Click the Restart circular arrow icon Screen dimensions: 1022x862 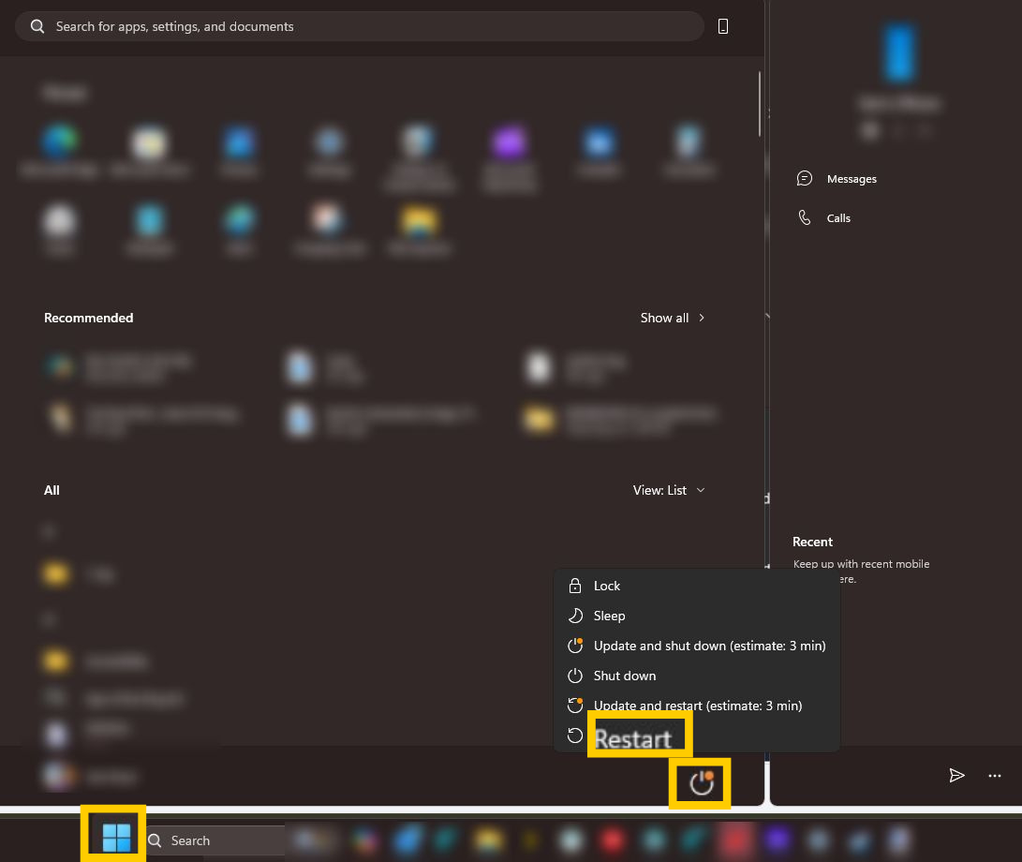pos(575,736)
